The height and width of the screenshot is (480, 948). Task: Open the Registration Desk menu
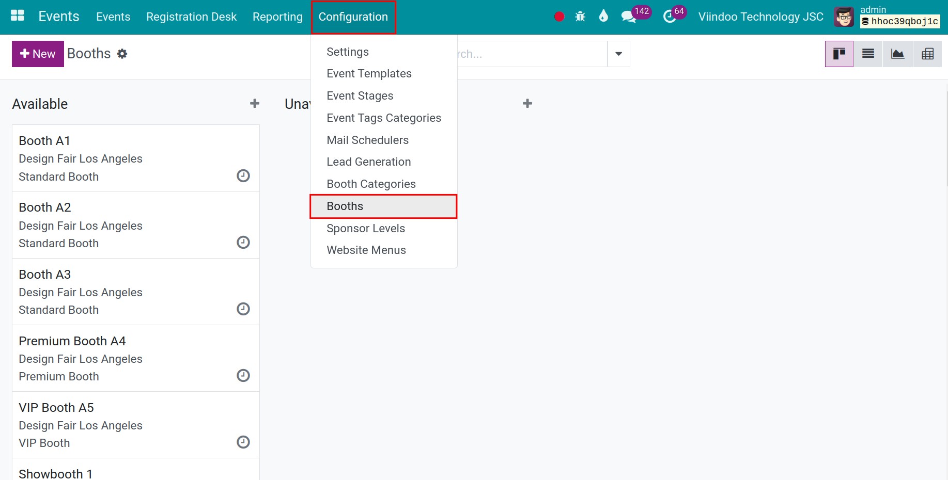[191, 17]
